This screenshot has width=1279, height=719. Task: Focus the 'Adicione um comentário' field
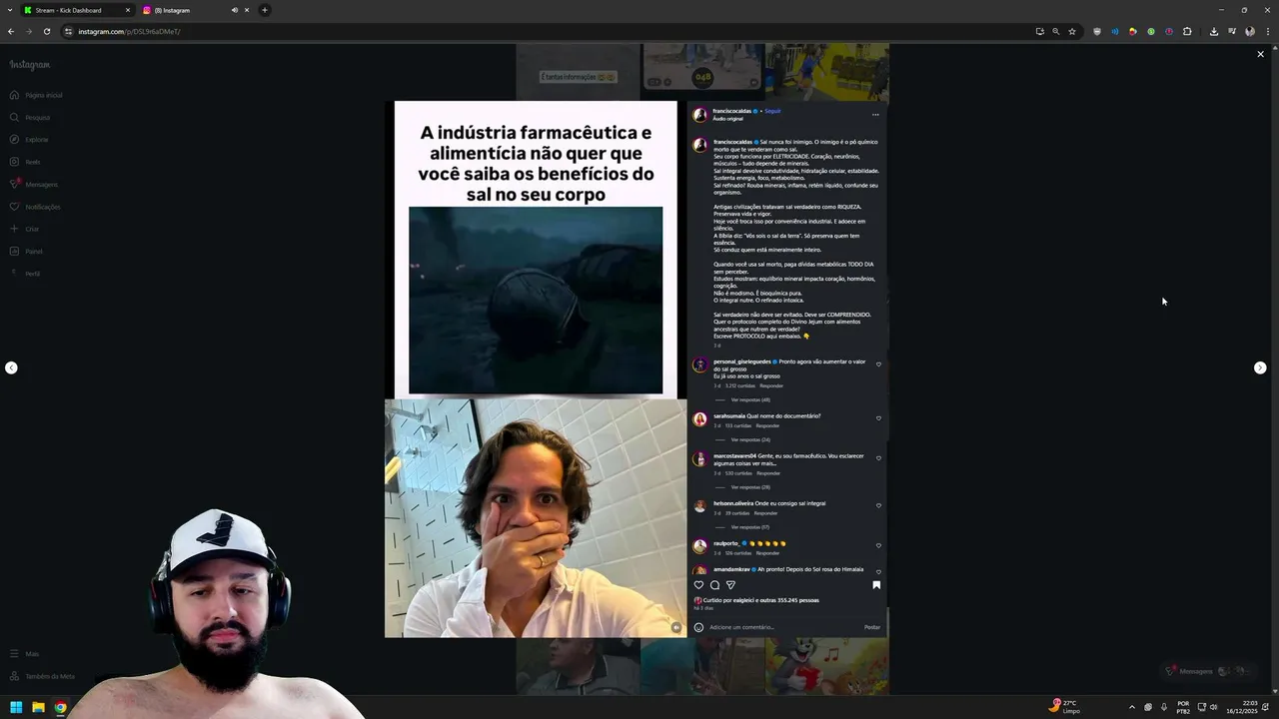[x=784, y=627]
